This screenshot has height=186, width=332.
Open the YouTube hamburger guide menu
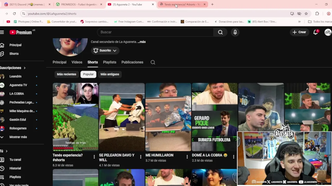[x=2, y=32]
